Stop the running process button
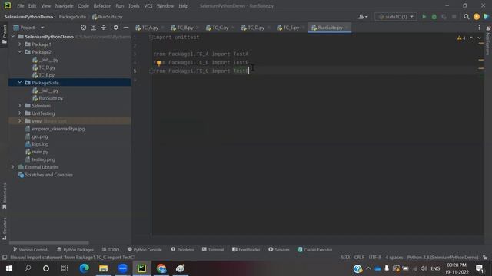The height and width of the screenshot is (276, 492). coord(454,17)
